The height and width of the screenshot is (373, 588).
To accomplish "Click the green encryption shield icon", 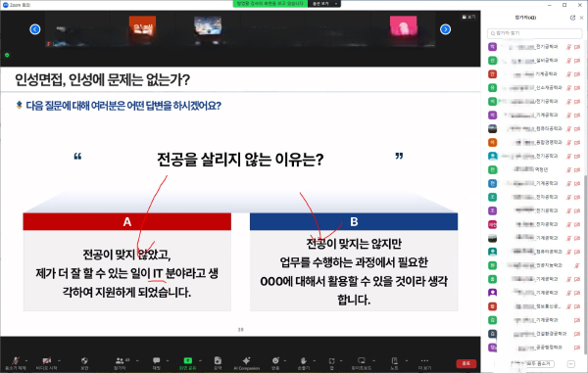I will coord(7,55).
